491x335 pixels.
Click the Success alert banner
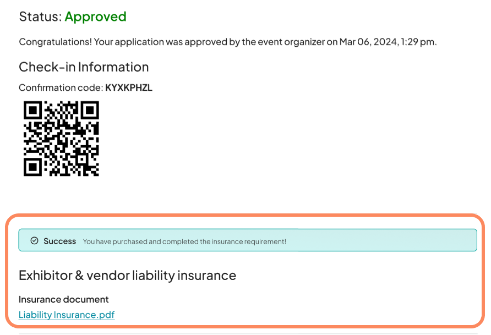tap(248, 240)
